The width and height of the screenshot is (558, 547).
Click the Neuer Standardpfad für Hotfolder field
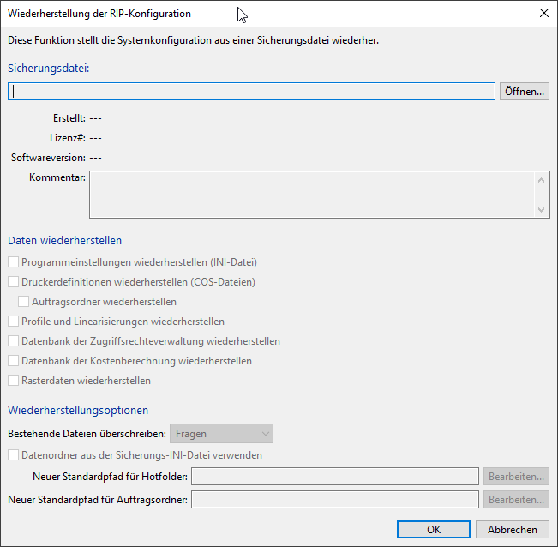point(334,477)
